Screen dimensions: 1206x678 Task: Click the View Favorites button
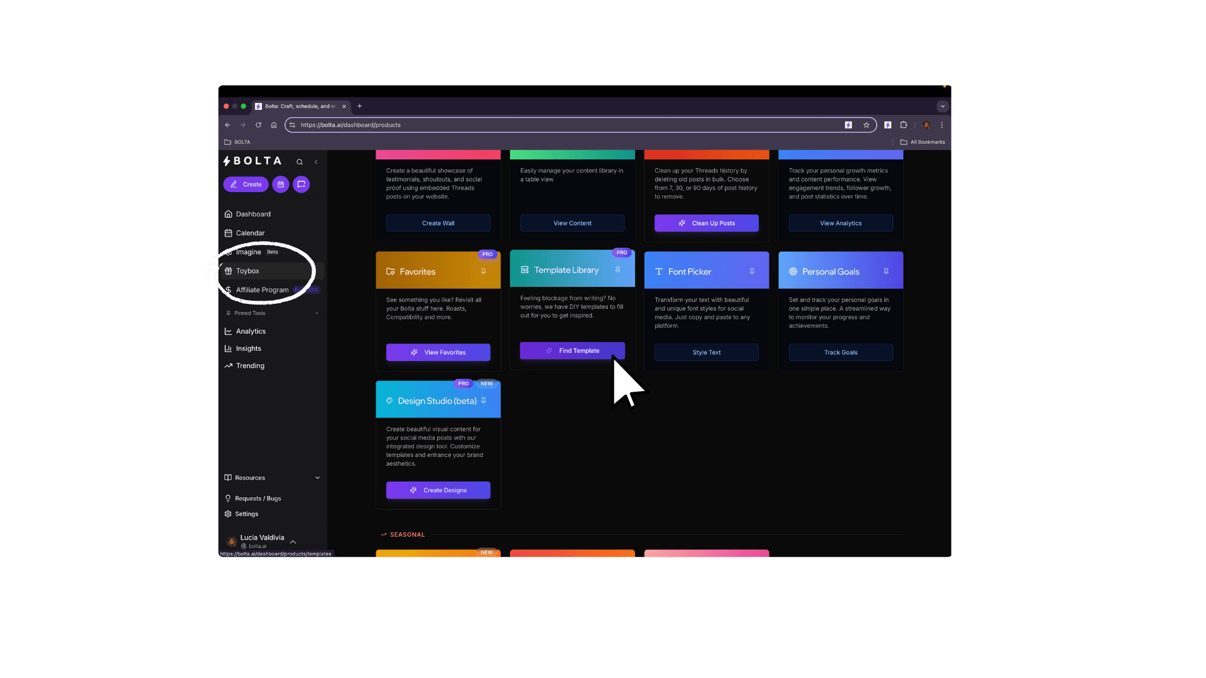tap(438, 353)
